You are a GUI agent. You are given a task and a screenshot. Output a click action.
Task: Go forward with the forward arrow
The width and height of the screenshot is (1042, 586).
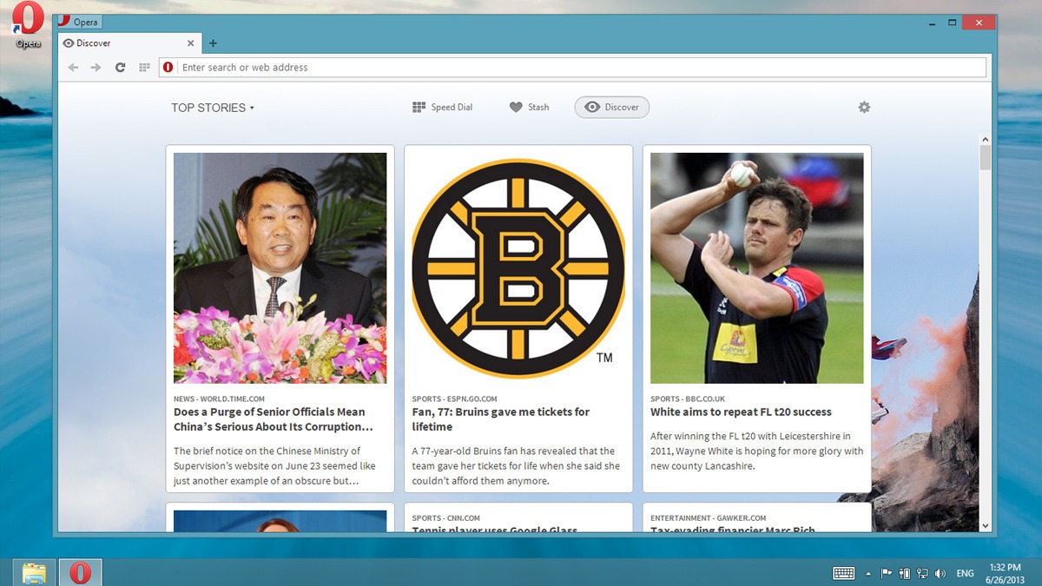tap(96, 68)
